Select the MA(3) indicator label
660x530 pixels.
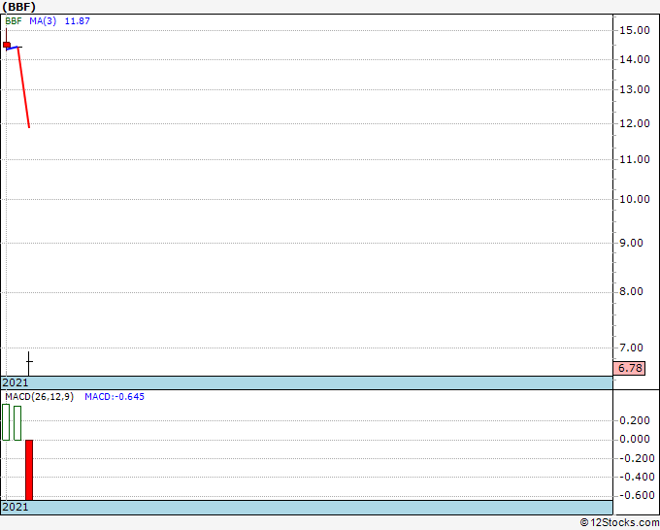point(43,21)
